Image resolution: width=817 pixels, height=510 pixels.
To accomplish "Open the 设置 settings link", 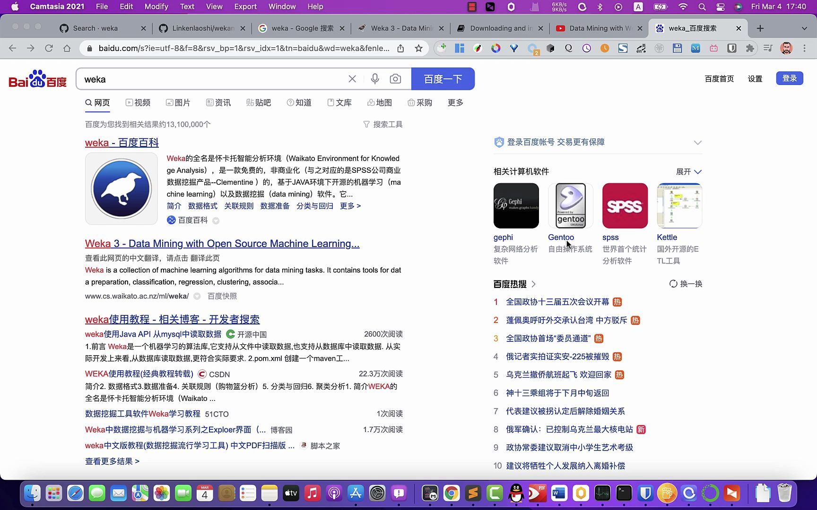I will 755,79.
